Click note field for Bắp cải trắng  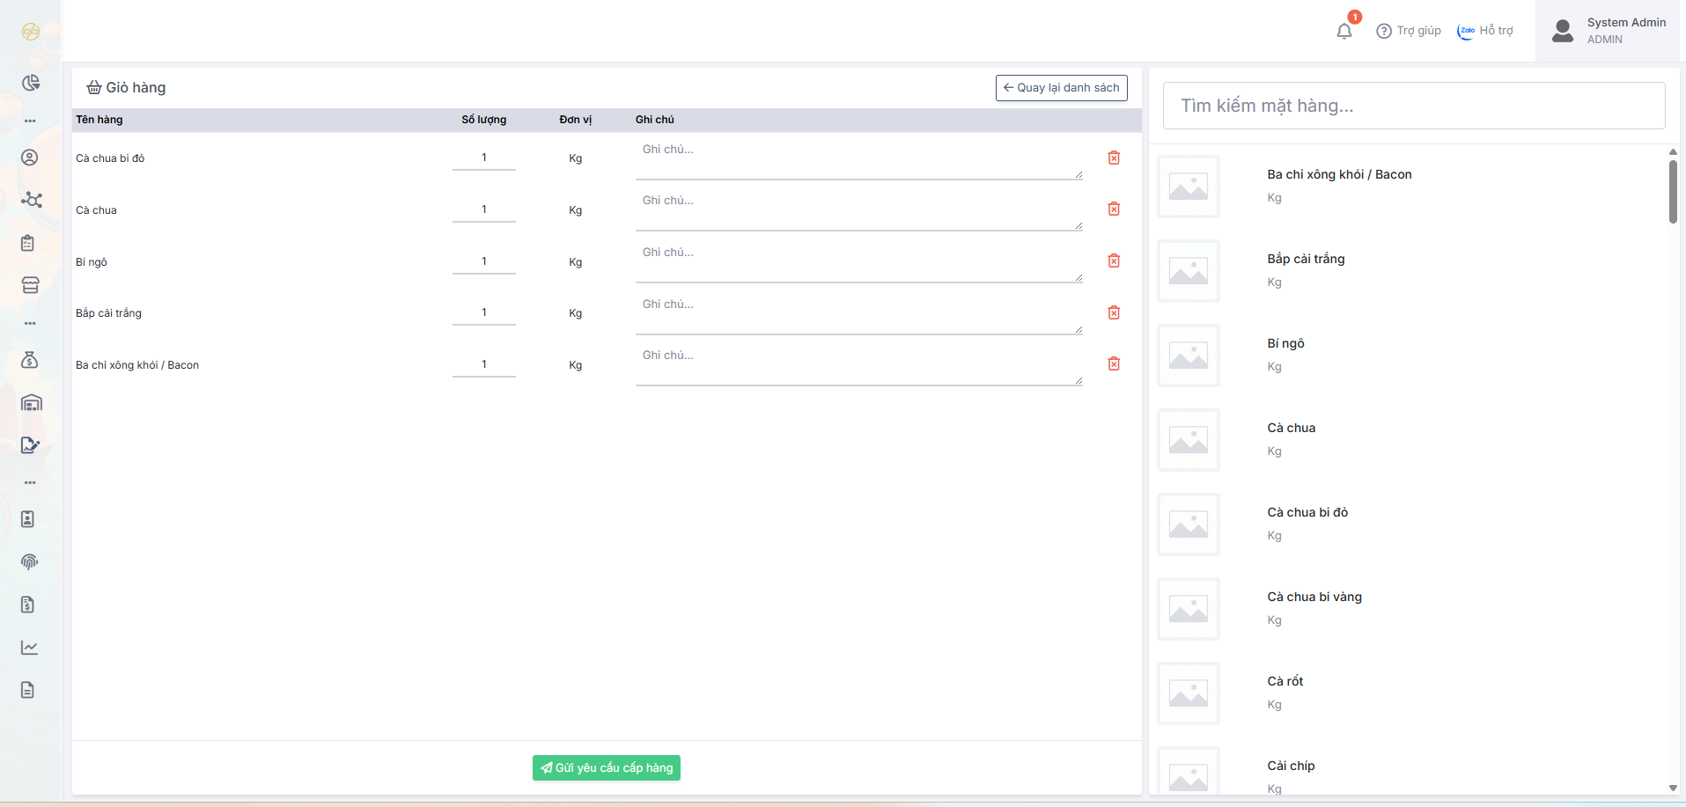click(x=858, y=313)
